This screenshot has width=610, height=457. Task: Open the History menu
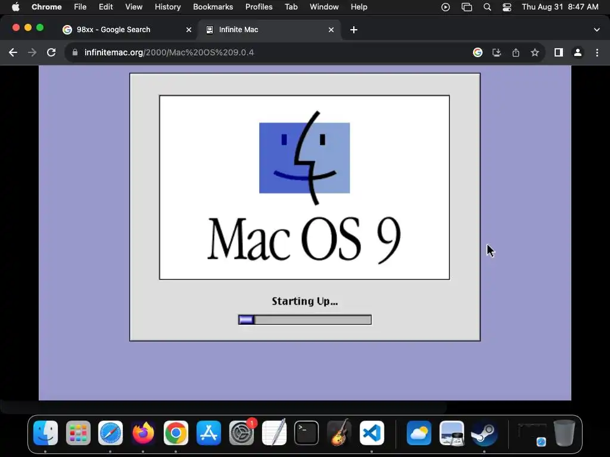pyautogui.click(x=167, y=7)
